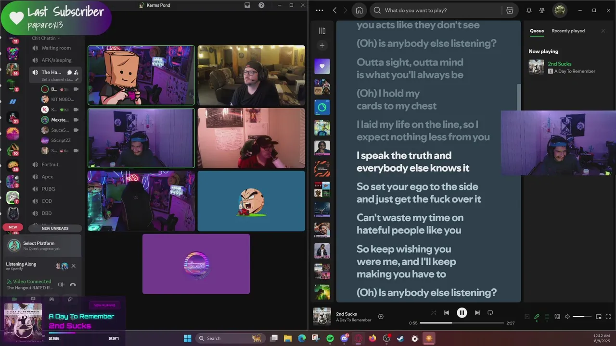Click the player bar album cover thumbnail
Viewport: 616px width, 346px height.
point(322,316)
